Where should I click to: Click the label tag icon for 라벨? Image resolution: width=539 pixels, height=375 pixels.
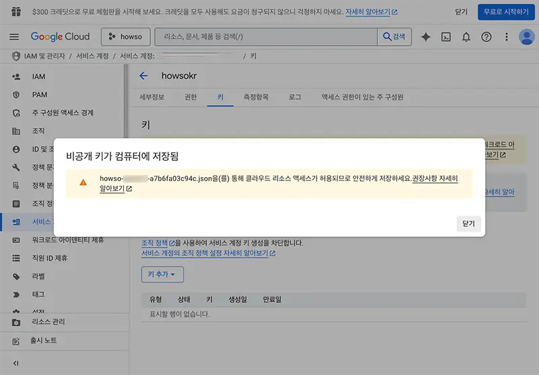click(x=16, y=277)
